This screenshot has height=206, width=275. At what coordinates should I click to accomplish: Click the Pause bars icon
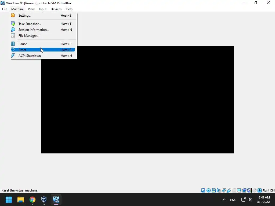(13, 44)
